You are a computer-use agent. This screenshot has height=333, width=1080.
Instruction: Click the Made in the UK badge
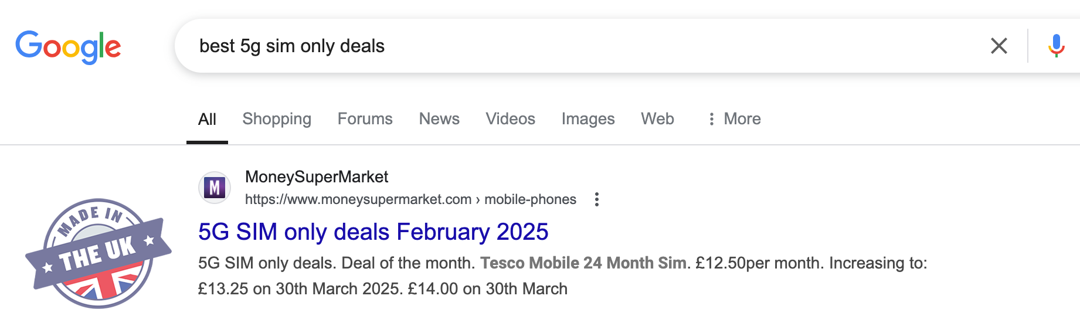[x=99, y=253]
